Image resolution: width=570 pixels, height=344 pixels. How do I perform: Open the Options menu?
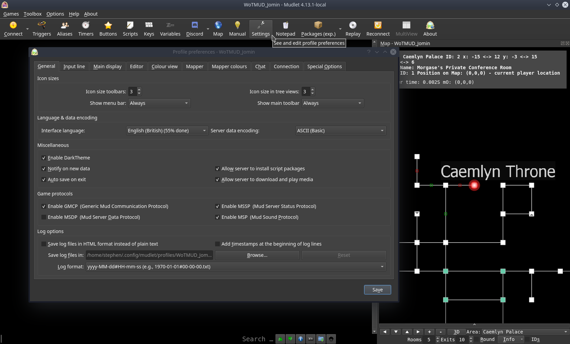[55, 14]
